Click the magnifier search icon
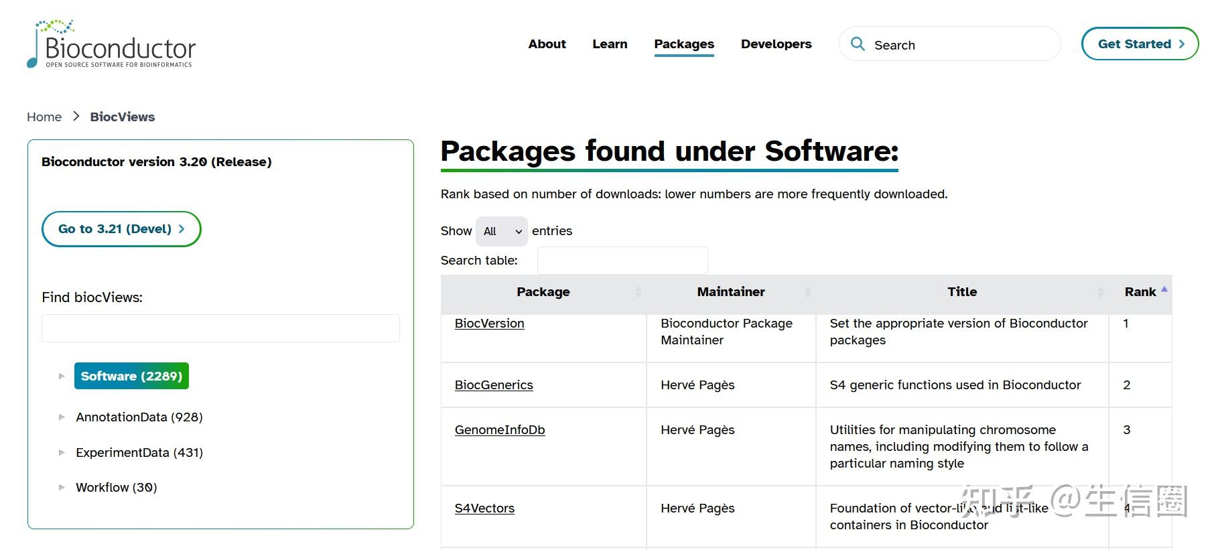The width and height of the screenshot is (1220, 550). pos(857,44)
